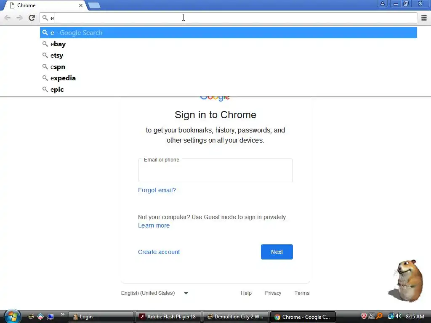Click the Email or phone input field
431x323 pixels.
(215, 170)
